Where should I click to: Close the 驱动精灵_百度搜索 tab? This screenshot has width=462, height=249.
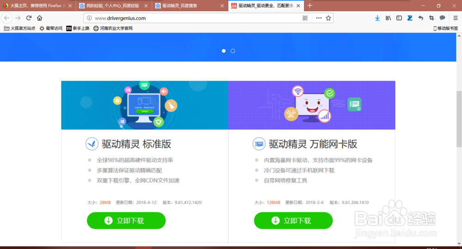coord(222,6)
